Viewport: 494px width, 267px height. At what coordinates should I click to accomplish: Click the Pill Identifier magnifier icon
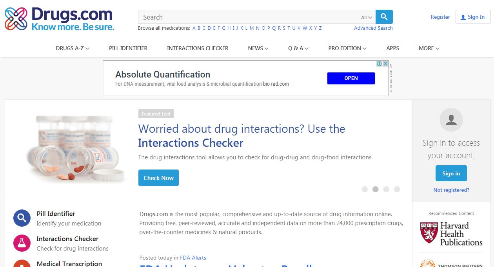tap(22, 218)
